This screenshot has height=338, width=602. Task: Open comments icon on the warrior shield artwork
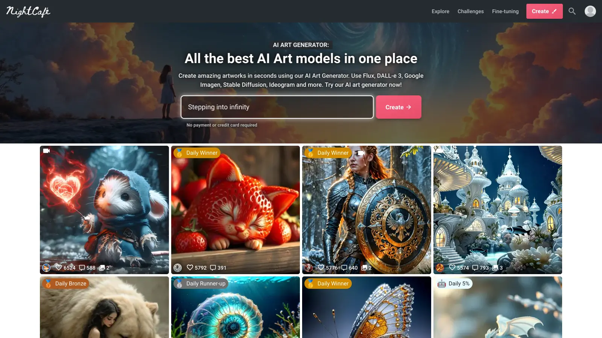tap(344, 267)
